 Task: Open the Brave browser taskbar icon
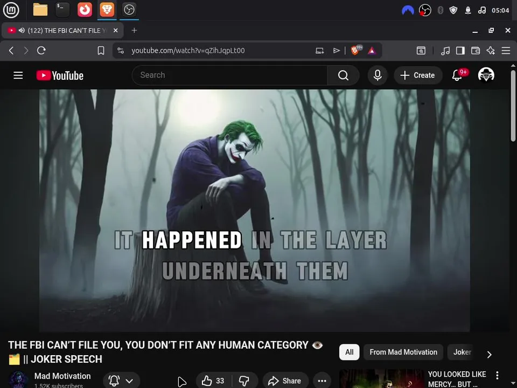click(107, 10)
